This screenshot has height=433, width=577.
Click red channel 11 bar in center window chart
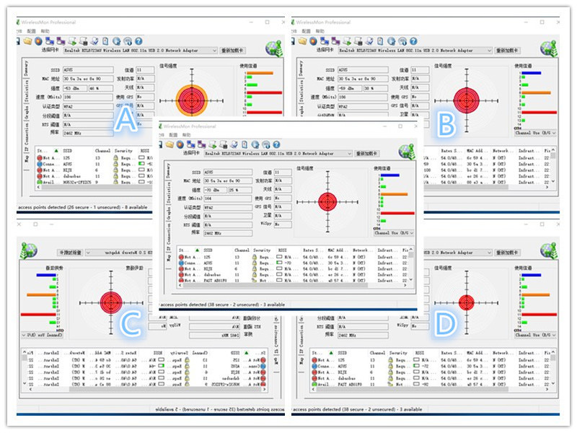tap(397, 213)
